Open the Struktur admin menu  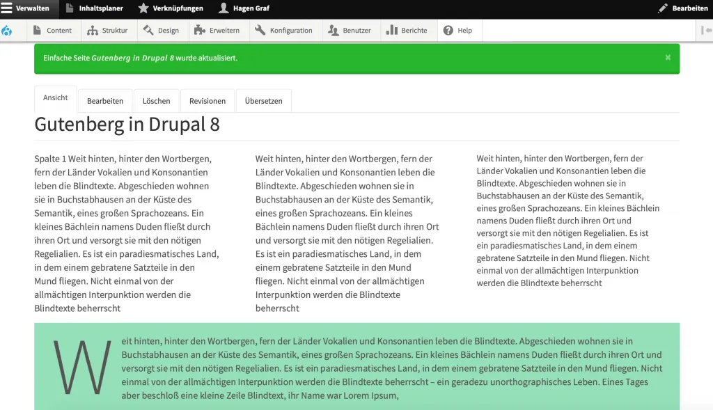pos(115,31)
